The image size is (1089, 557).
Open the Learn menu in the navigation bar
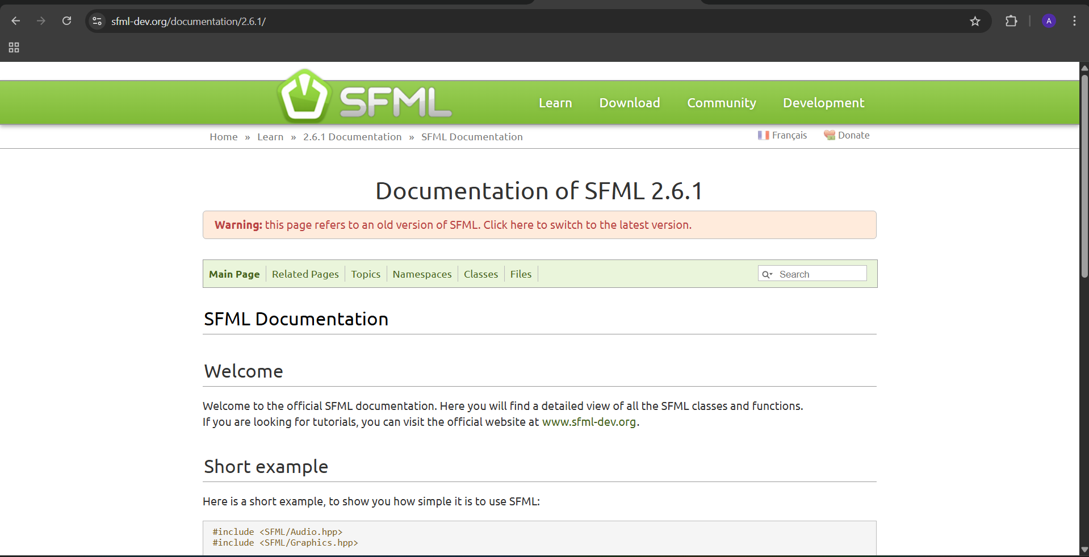click(x=555, y=103)
